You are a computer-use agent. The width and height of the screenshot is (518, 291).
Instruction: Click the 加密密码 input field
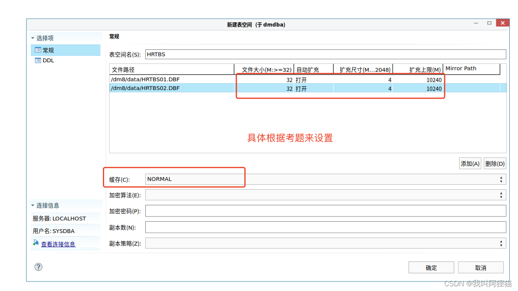click(325, 211)
